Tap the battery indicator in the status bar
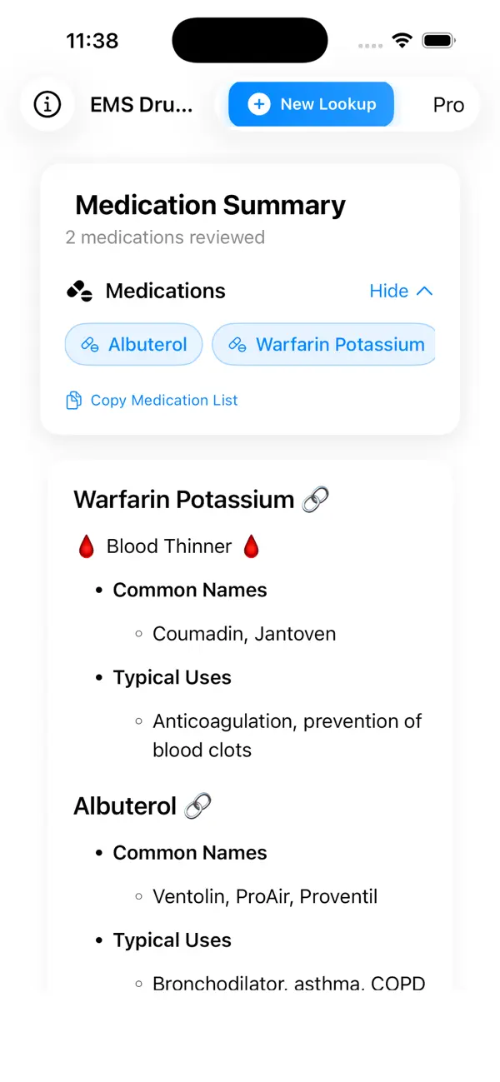The width and height of the screenshot is (500, 1082). (437, 39)
